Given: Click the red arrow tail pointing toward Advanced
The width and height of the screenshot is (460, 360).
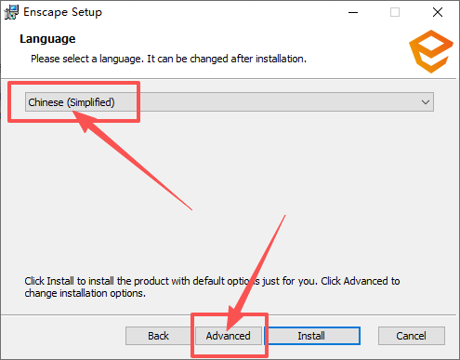Looking at the screenshot, I should (283, 217).
